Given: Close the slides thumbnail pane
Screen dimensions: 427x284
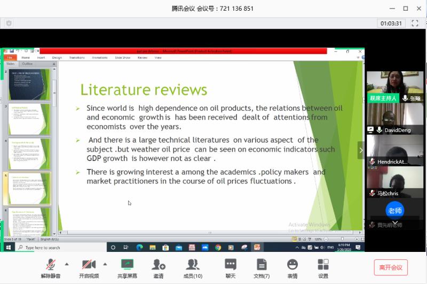Looking at the screenshot, I should pyautogui.click(x=54, y=64).
